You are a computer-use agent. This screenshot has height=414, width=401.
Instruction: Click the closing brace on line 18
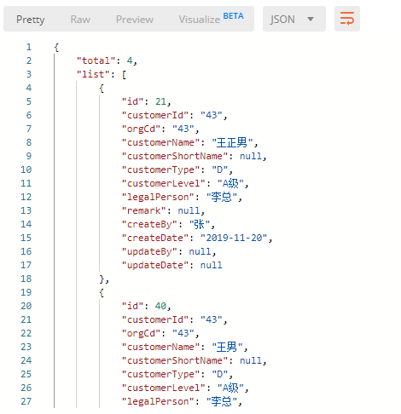click(x=102, y=279)
